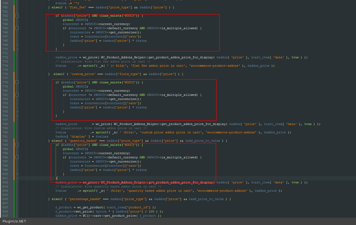Image resolution: width=356 pixels, height=225 pixels.
Task: Click line number 760 in the gutter
Action: (x=5, y=7)
